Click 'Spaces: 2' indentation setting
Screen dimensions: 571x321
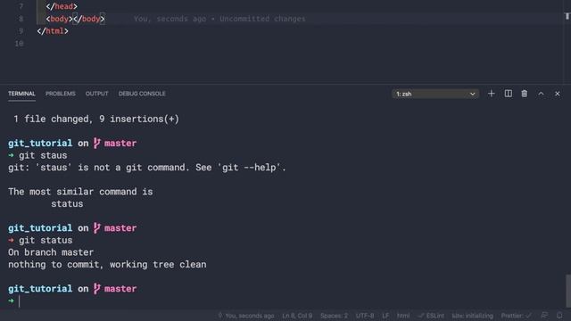[x=334, y=316]
